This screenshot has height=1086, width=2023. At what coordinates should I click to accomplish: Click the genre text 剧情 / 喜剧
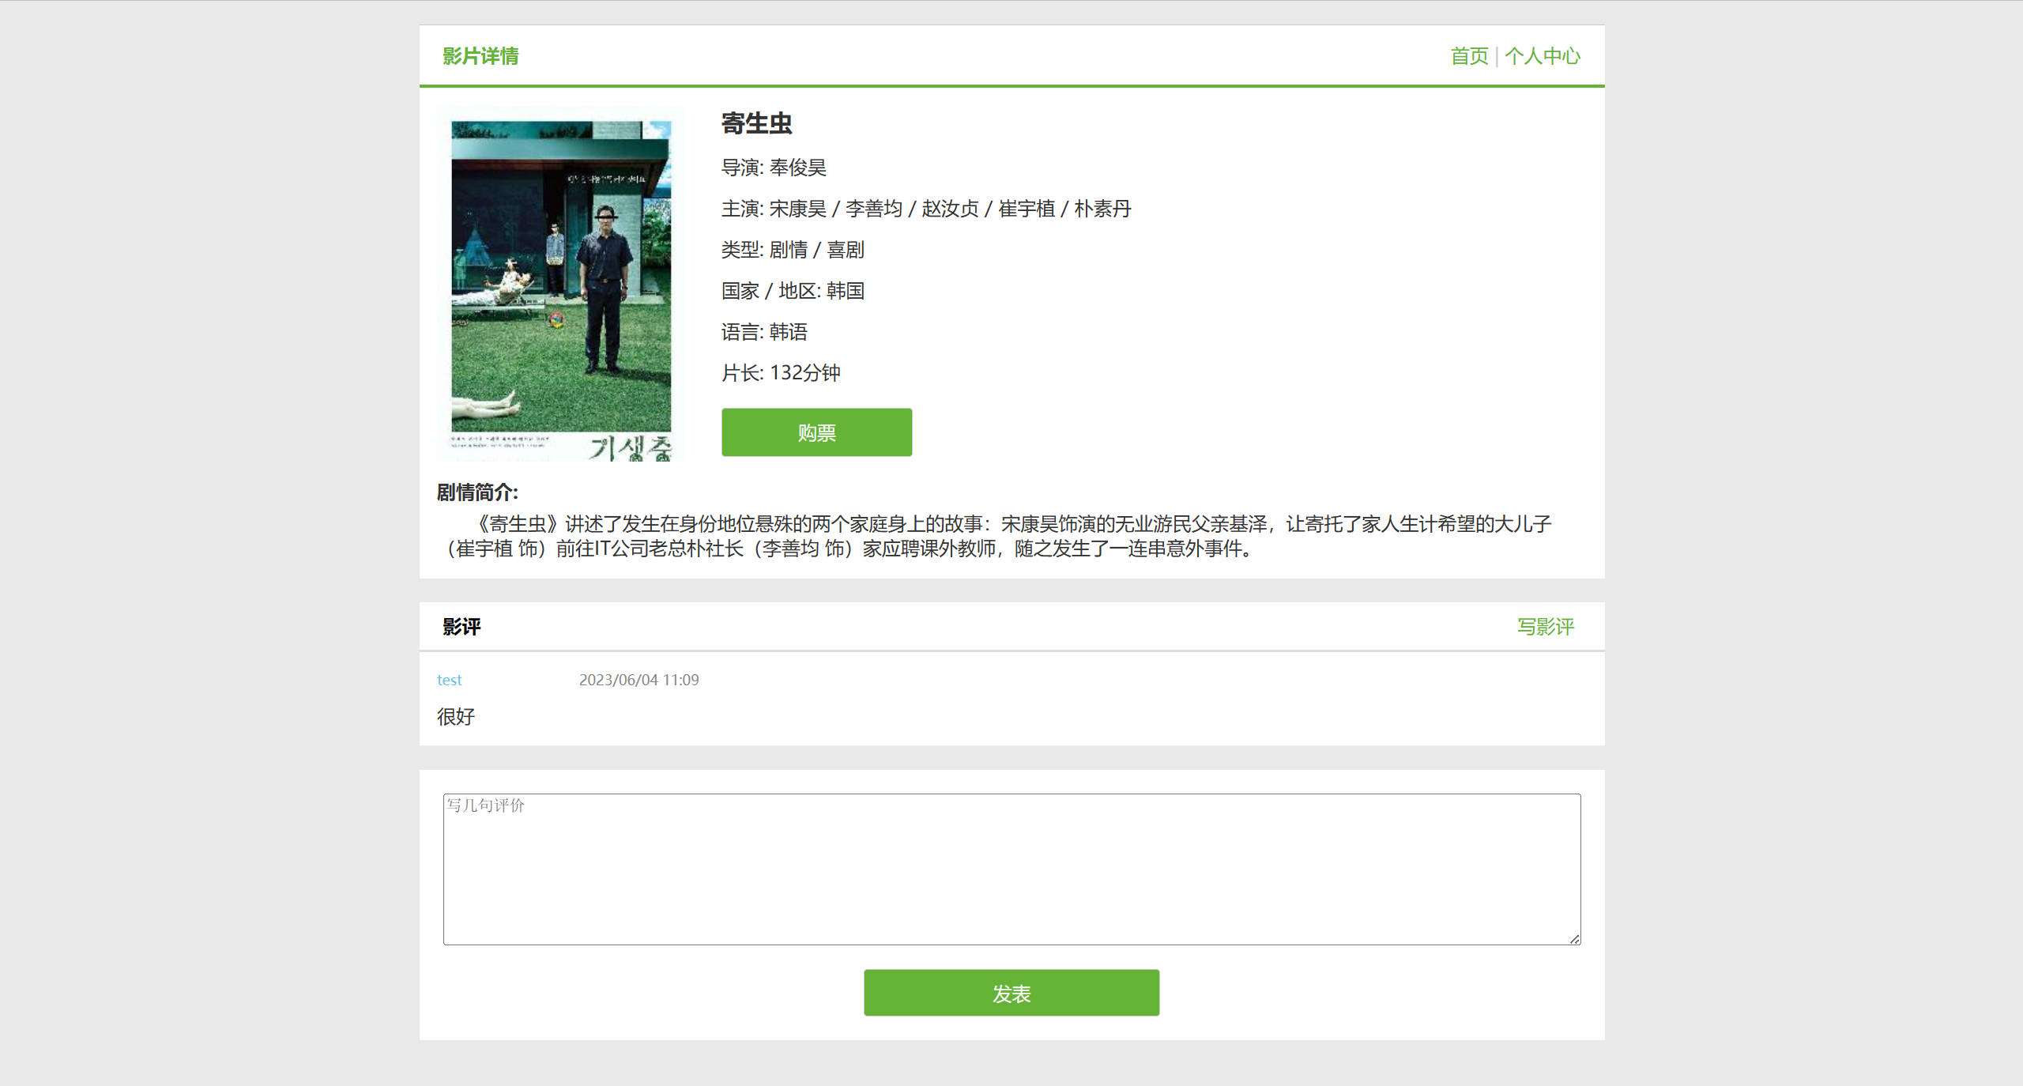pyautogui.click(x=816, y=250)
